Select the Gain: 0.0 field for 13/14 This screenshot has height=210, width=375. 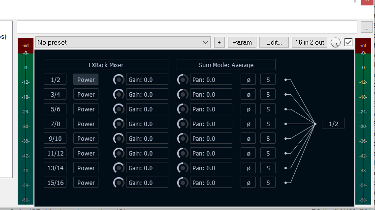(x=147, y=168)
